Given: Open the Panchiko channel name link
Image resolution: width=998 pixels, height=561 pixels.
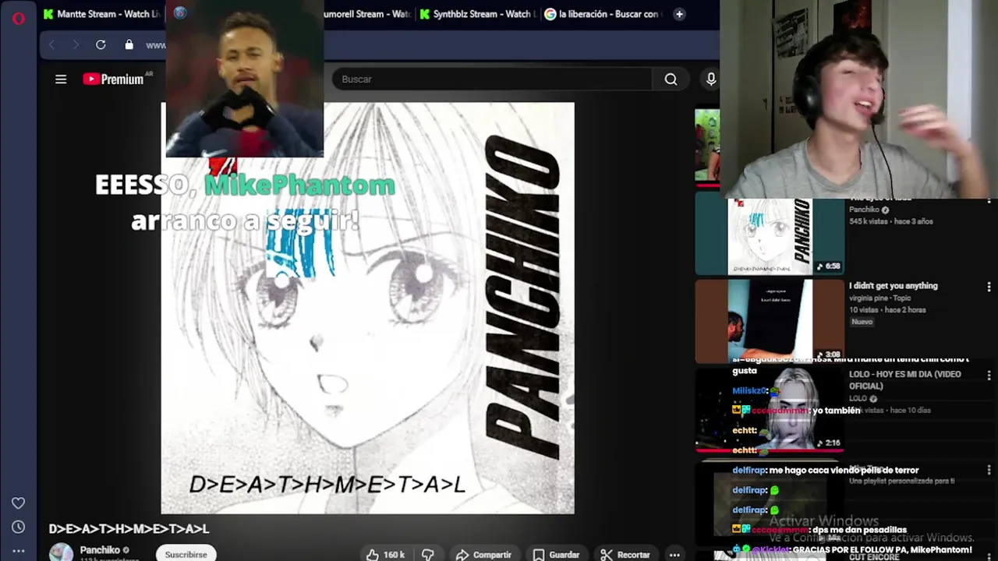Looking at the screenshot, I should (x=100, y=550).
